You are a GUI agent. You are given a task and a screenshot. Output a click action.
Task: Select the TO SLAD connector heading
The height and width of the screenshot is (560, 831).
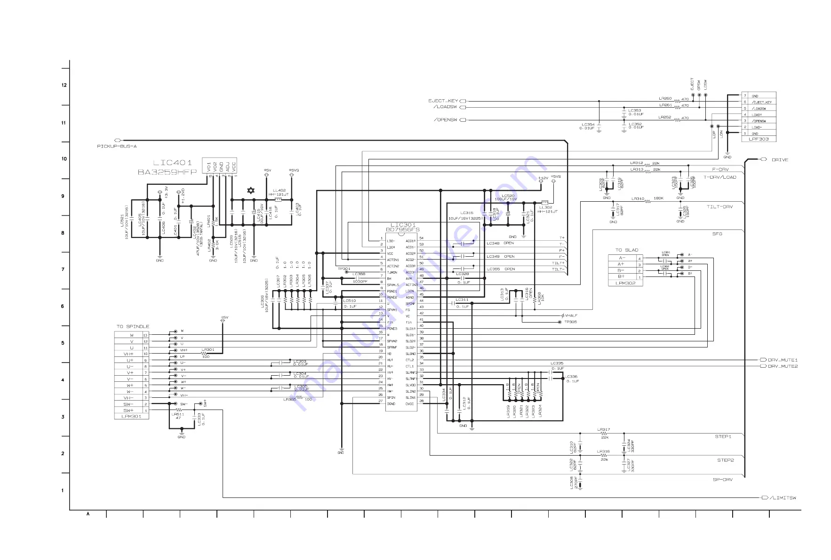coord(627,250)
